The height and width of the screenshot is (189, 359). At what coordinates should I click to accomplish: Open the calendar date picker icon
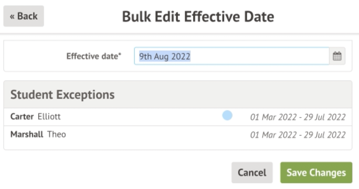click(x=337, y=56)
